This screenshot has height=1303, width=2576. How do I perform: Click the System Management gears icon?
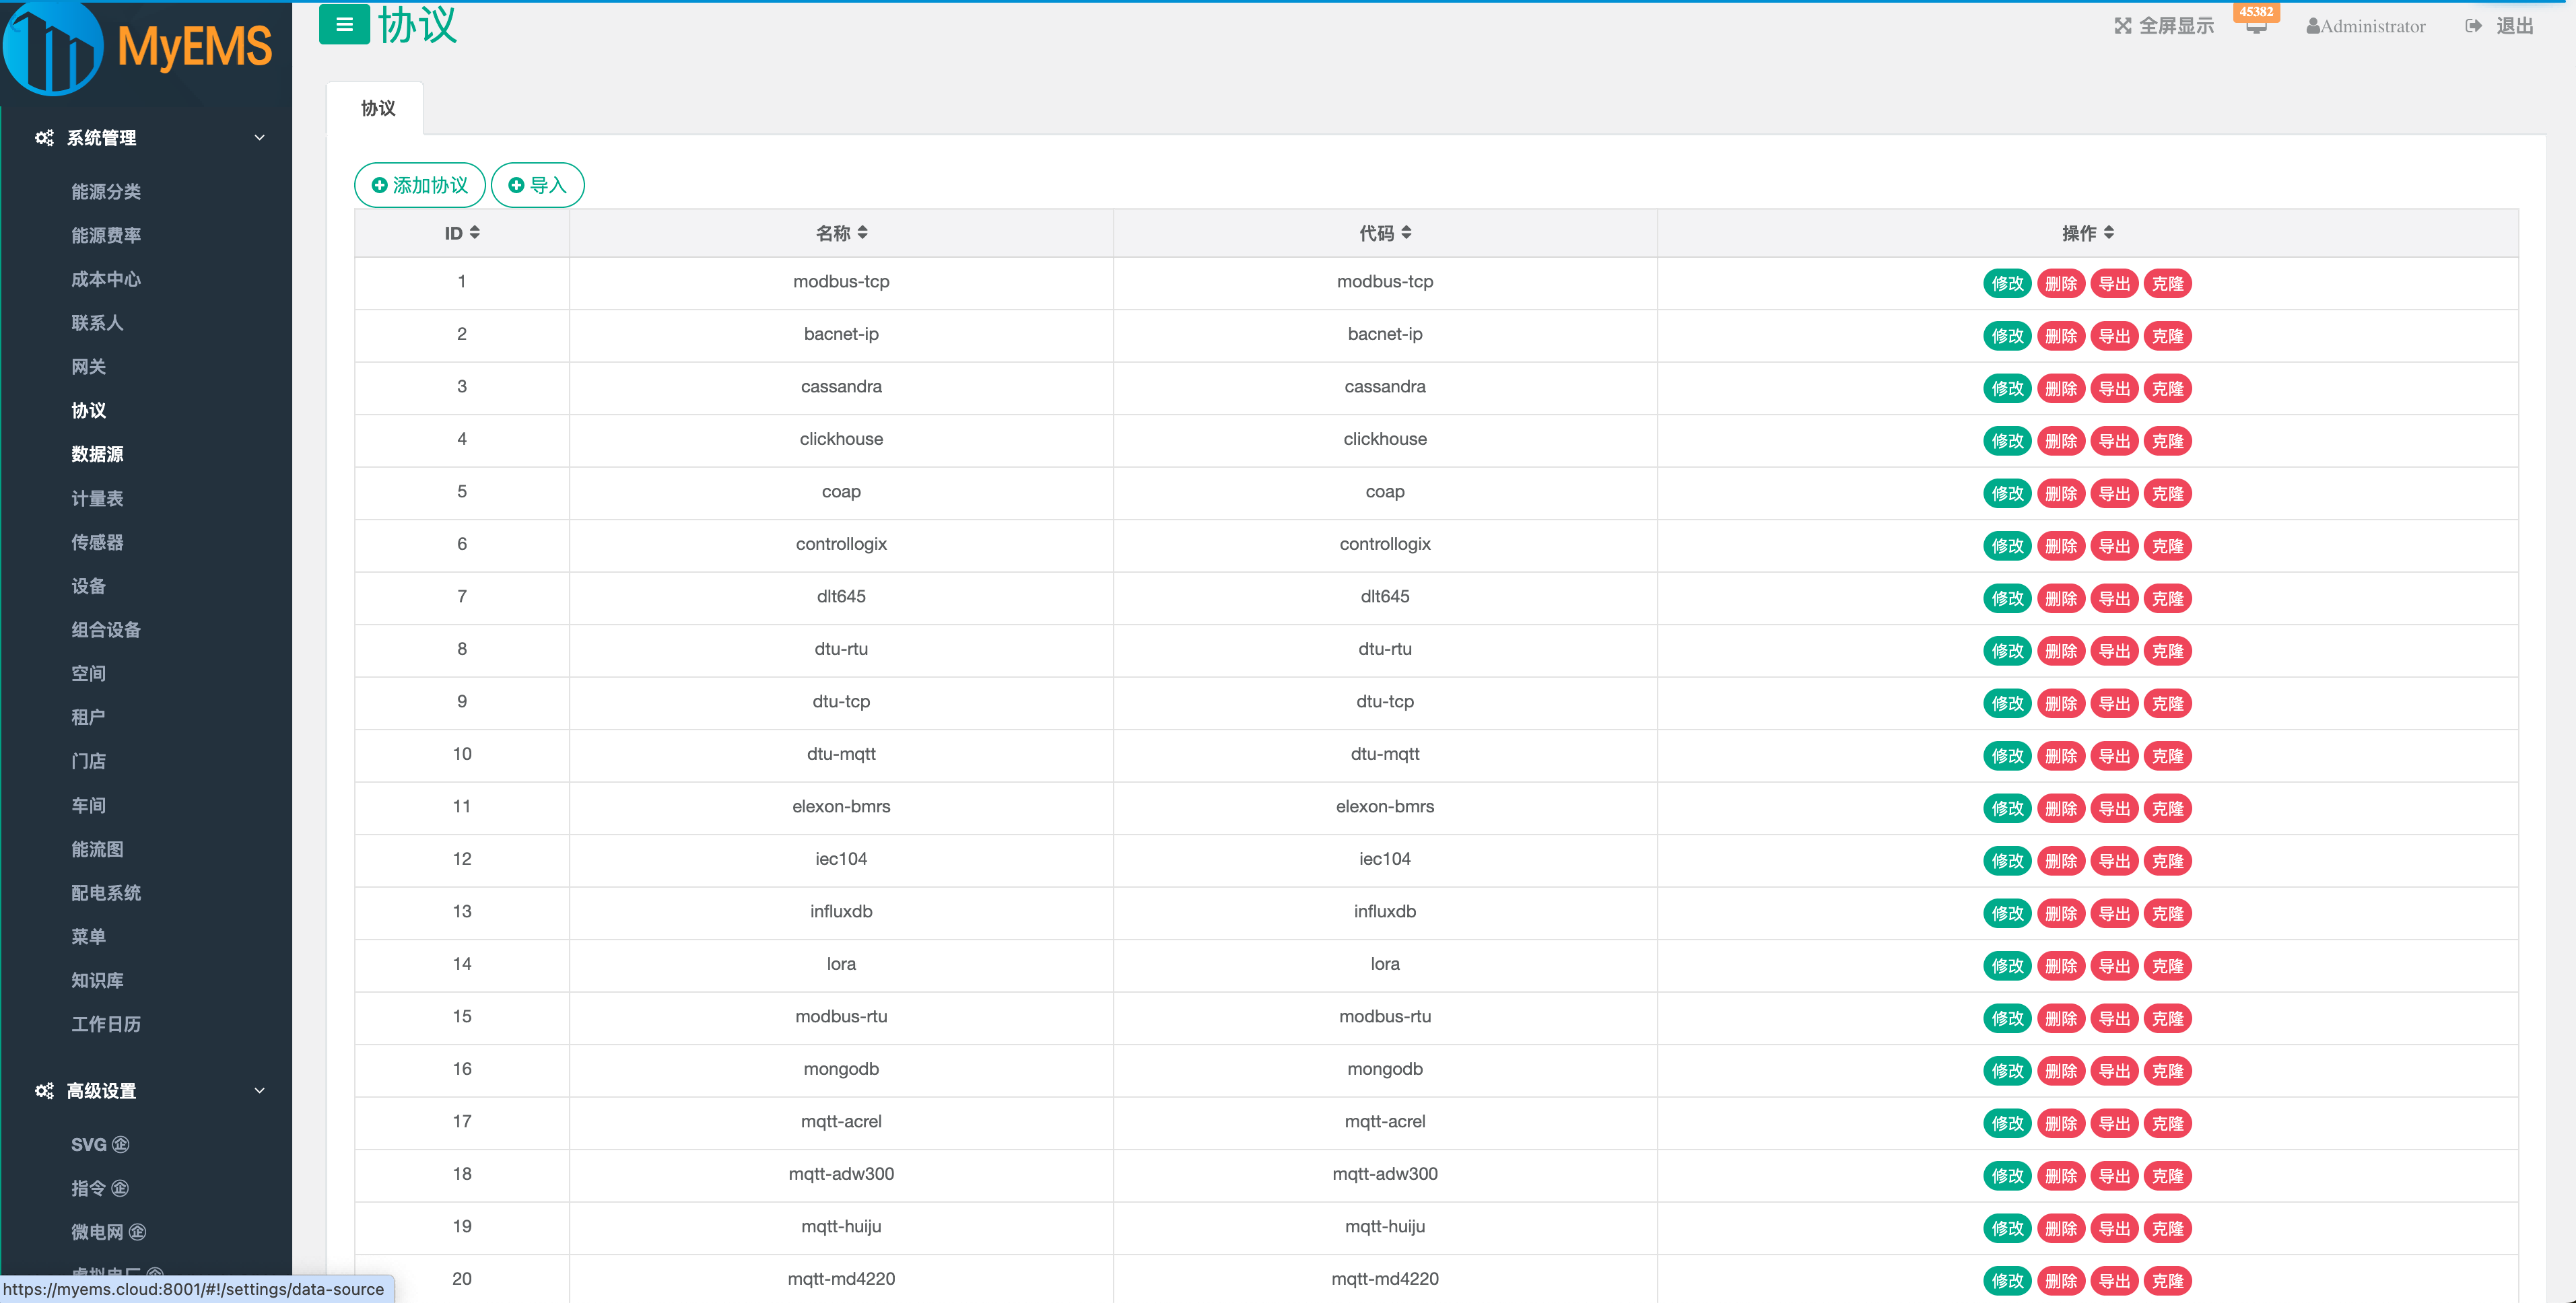pyautogui.click(x=44, y=138)
